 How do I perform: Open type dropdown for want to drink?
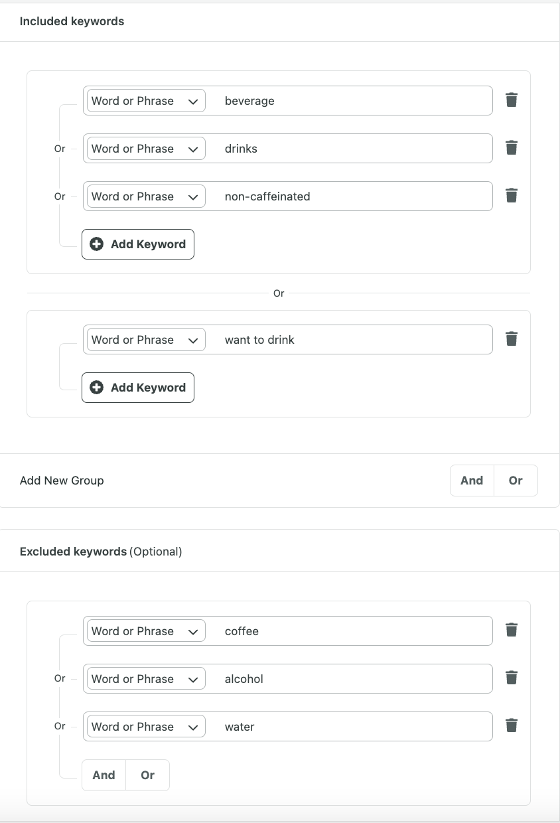tap(145, 340)
